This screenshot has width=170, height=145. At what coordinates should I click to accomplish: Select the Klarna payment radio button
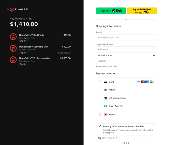[x=100, y=114]
